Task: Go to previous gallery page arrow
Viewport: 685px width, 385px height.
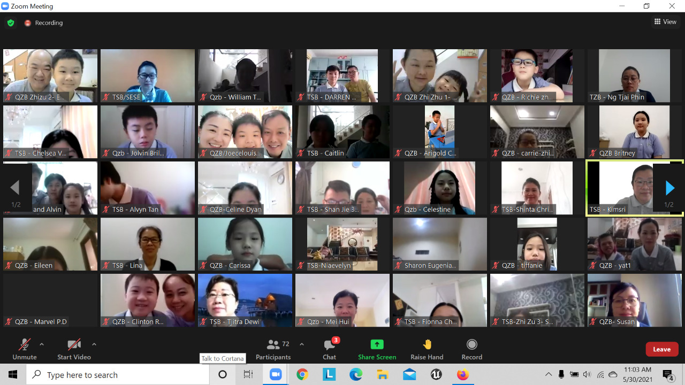Action: (x=15, y=188)
